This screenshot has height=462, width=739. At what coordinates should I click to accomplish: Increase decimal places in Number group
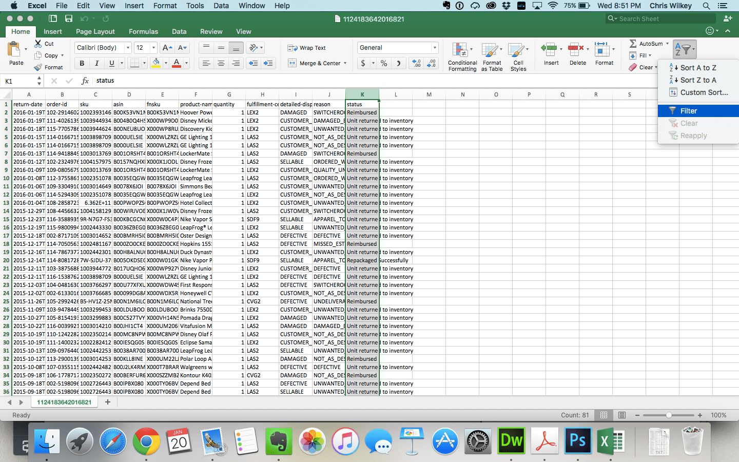tap(417, 63)
